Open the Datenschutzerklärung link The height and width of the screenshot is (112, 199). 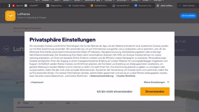pyautogui.click(x=101, y=76)
